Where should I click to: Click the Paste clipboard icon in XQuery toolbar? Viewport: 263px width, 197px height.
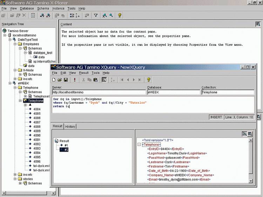pyautogui.click(x=96, y=80)
